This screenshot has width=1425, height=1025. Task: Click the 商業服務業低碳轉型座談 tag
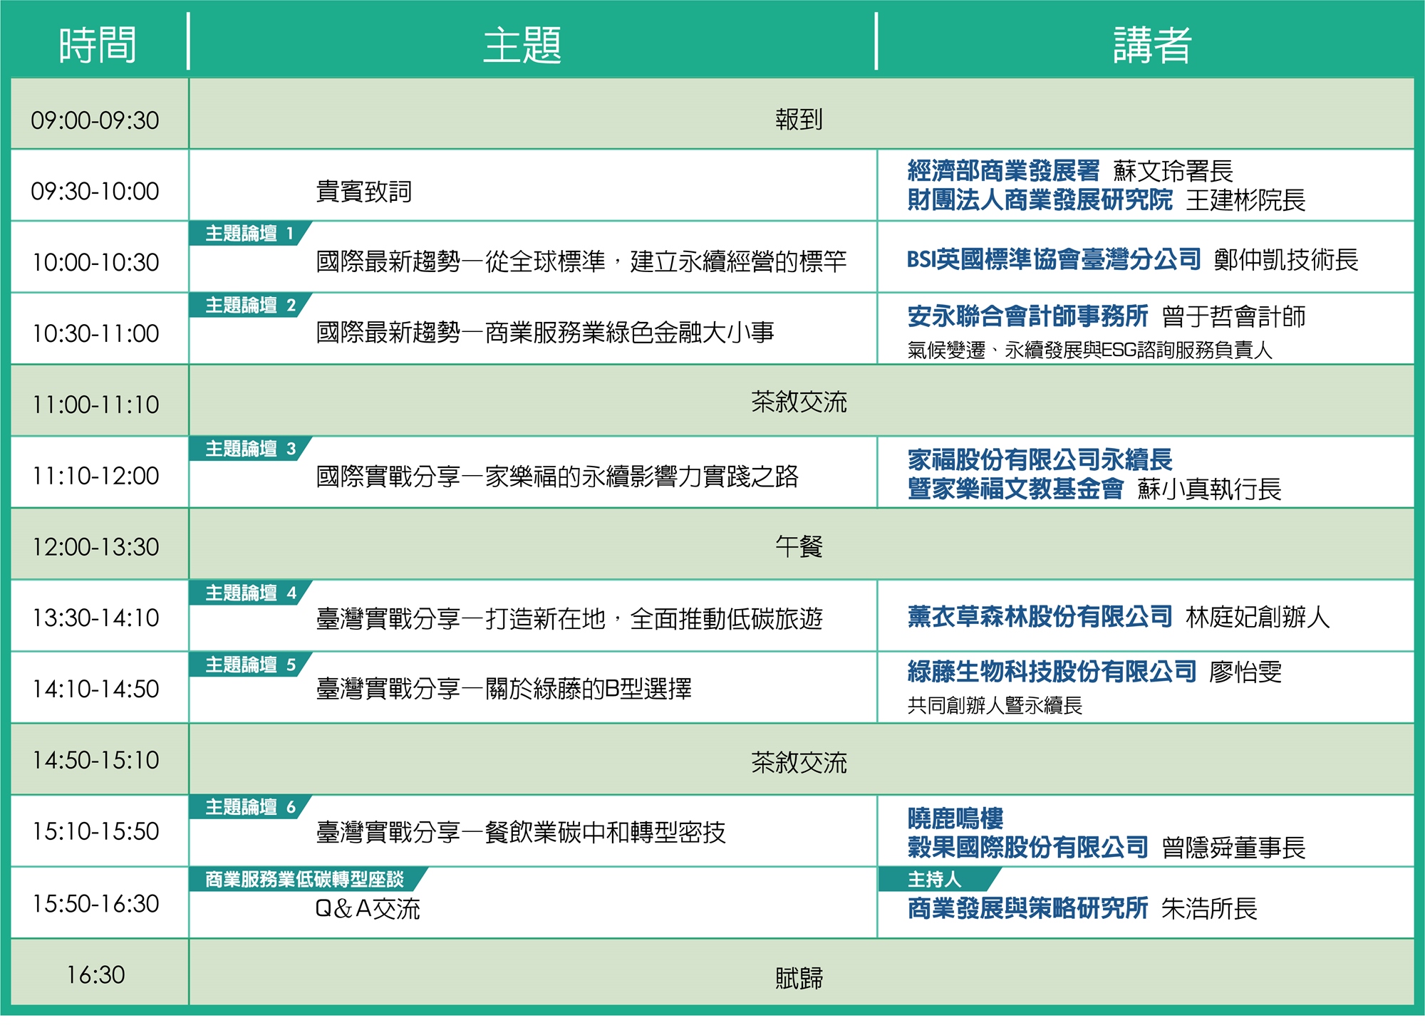[304, 880]
